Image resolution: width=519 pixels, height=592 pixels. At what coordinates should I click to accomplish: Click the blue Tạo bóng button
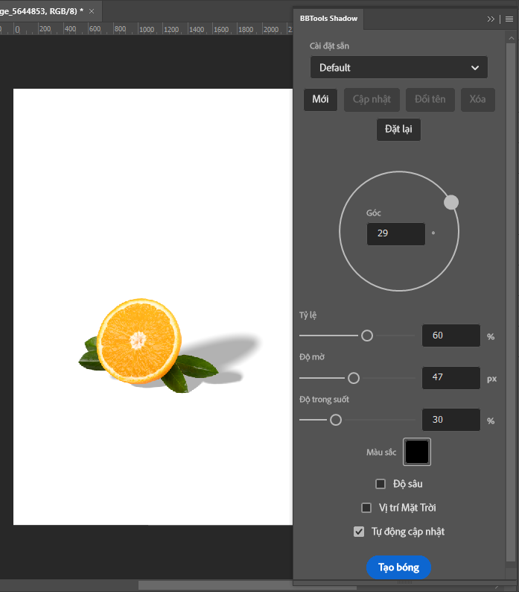[x=398, y=567]
